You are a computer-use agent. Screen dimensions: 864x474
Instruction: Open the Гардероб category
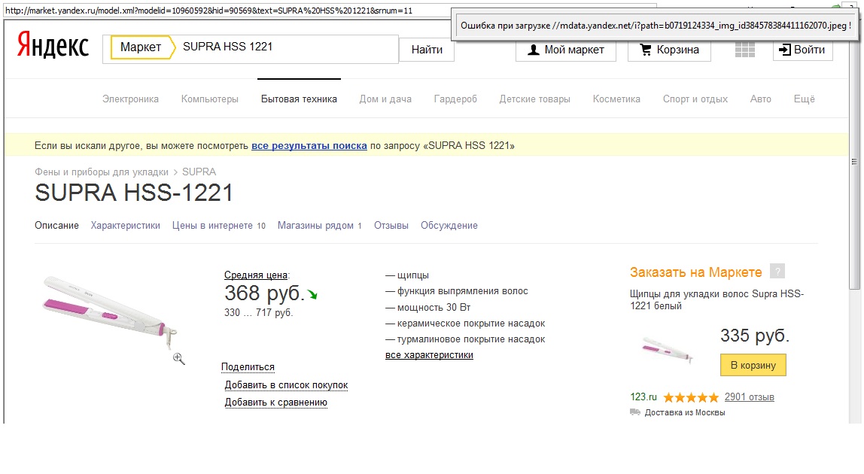coord(455,99)
